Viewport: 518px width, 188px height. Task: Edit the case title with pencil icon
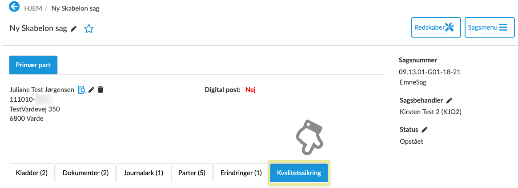click(74, 29)
